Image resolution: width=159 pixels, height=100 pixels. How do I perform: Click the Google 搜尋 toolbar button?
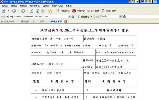coord(109,11)
